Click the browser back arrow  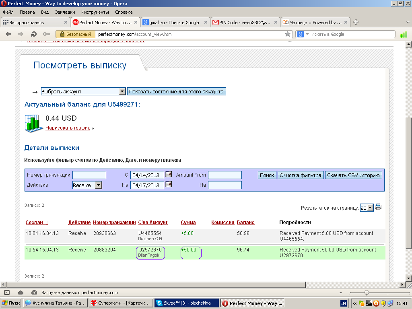[8, 34]
